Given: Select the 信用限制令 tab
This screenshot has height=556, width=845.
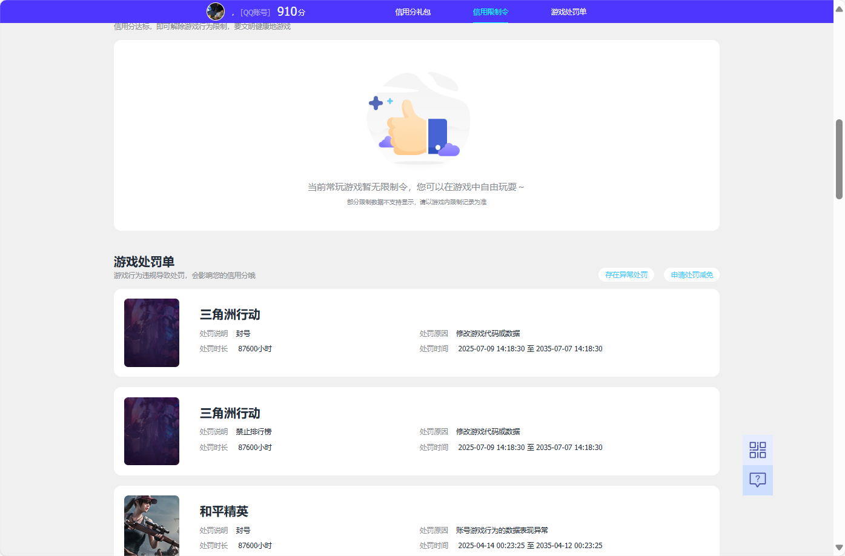Looking at the screenshot, I should (x=490, y=12).
